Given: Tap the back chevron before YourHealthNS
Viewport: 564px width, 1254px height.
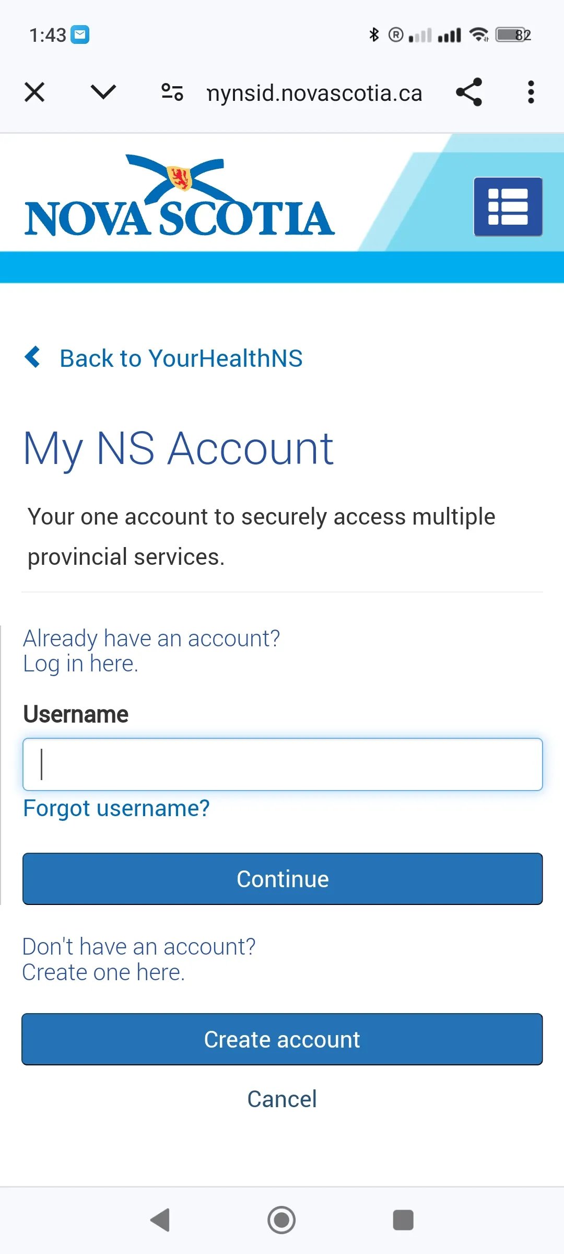Looking at the screenshot, I should point(33,357).
